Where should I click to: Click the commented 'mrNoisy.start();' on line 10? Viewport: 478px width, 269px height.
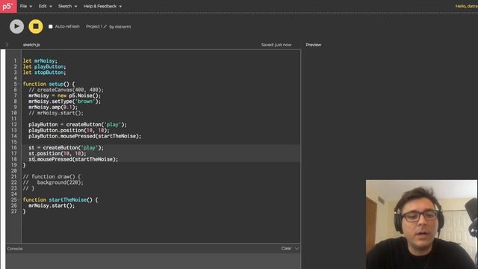[56, 113]
